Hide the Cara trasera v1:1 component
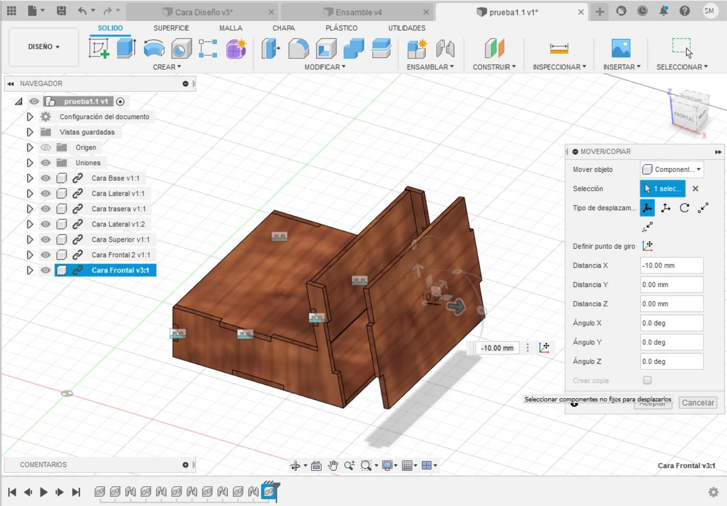The width and height of the screenshot is (727, 506). (x=46, y=209)
